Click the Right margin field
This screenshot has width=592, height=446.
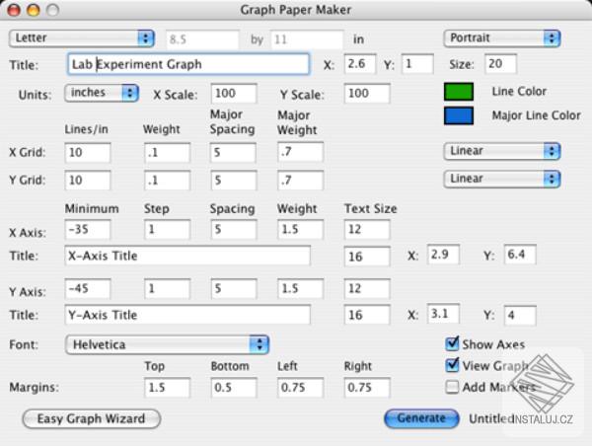[x=367, y=388]
